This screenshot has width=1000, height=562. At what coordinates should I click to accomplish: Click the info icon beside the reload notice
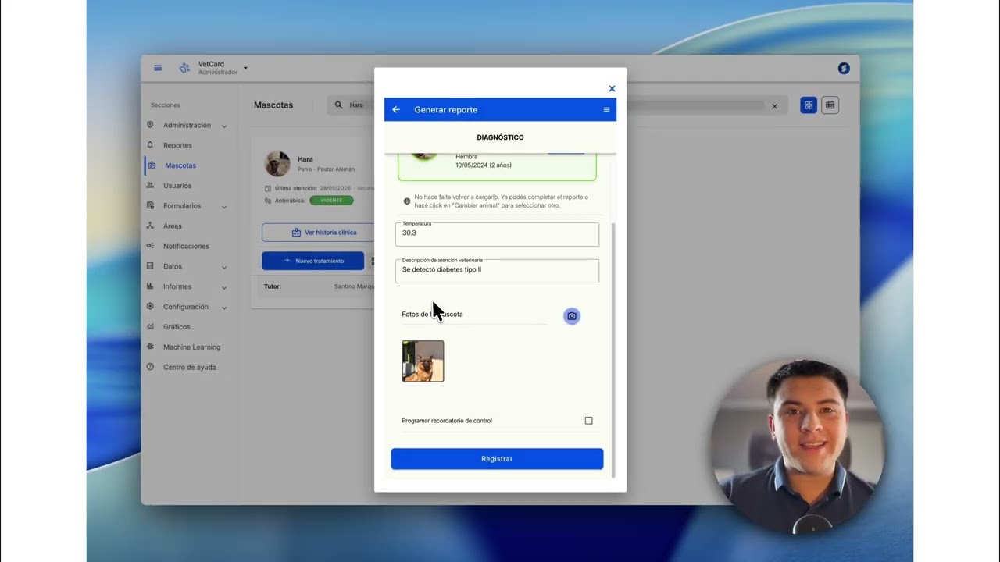pos(407,201)
